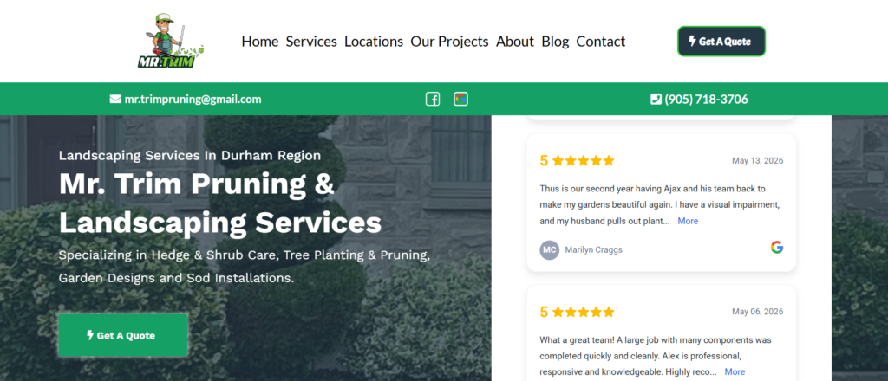
Task: Click header Get A Quote button
Action: pyautogui.click(x=721, y=42)
